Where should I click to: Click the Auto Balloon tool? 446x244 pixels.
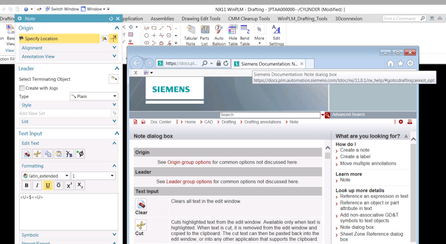pos(219,35)
